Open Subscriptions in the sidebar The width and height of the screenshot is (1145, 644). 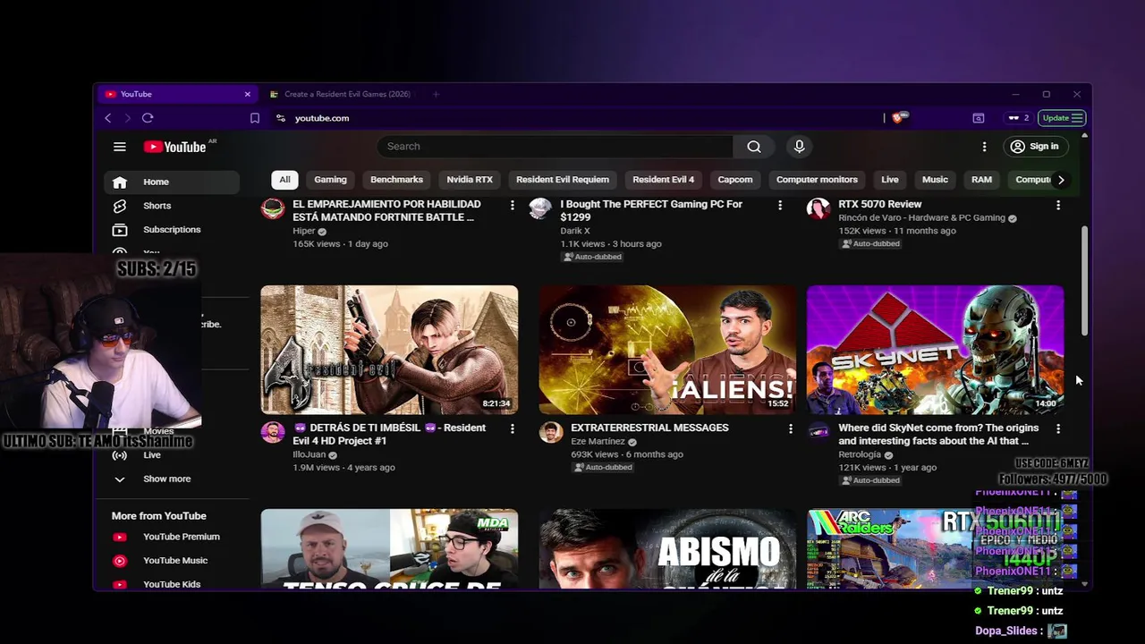coord(172,230)
